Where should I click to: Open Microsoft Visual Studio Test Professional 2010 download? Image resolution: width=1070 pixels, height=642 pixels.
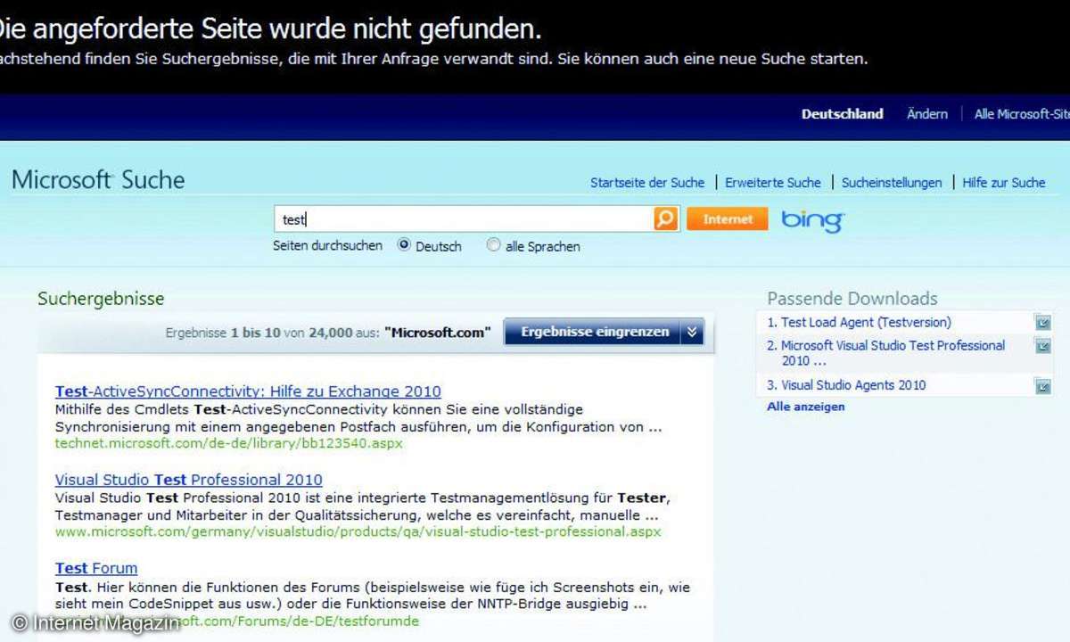[x=893, y=353]
